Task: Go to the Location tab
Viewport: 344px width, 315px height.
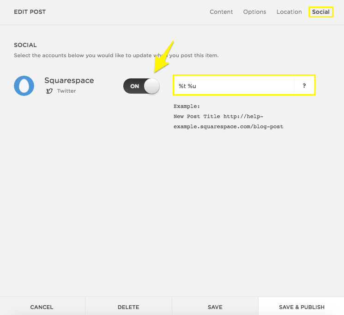Action: 289,12
